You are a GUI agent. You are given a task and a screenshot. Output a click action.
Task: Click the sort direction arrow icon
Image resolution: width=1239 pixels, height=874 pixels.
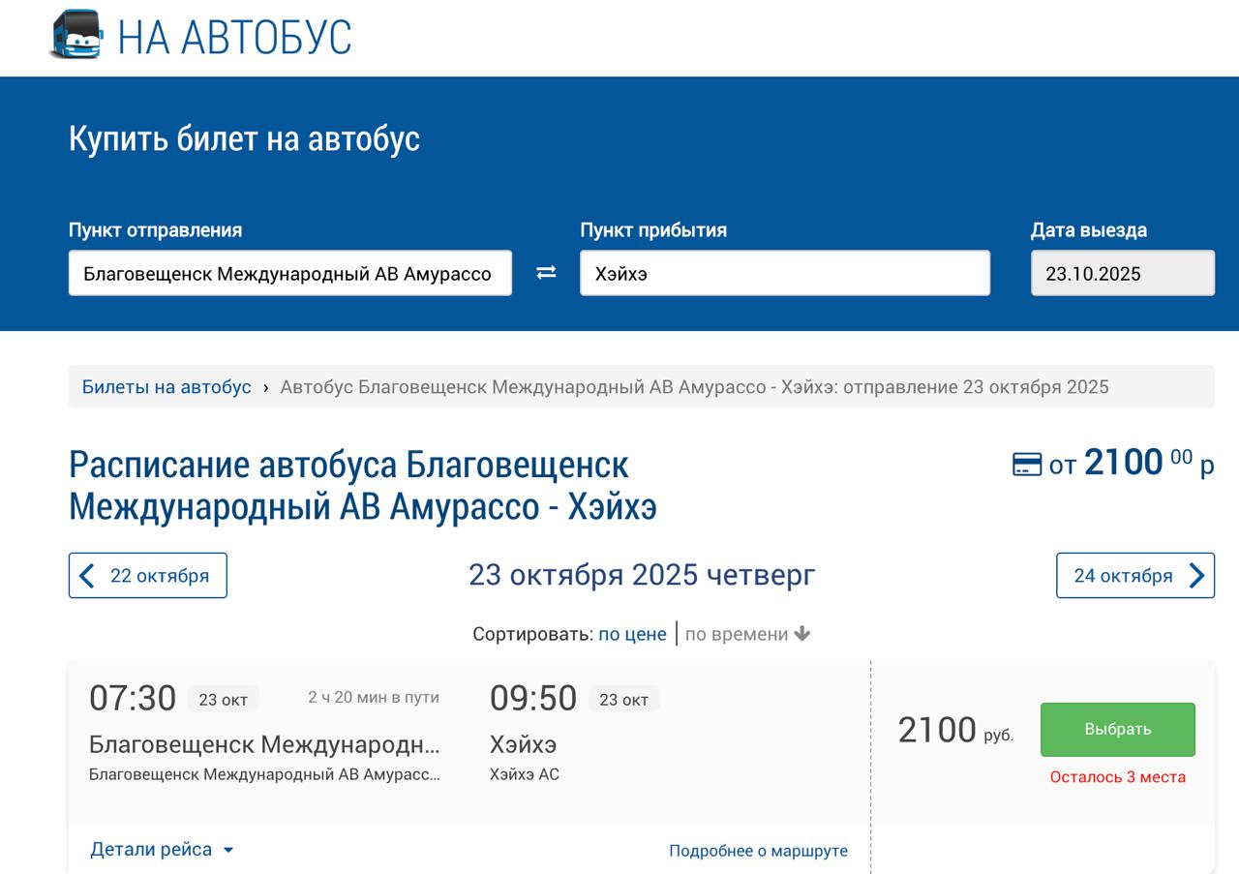click(x=801, y=634)
